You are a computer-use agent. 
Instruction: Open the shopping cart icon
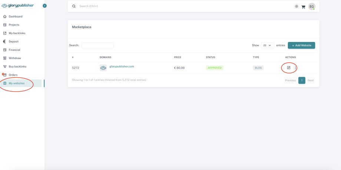point(304,7)
